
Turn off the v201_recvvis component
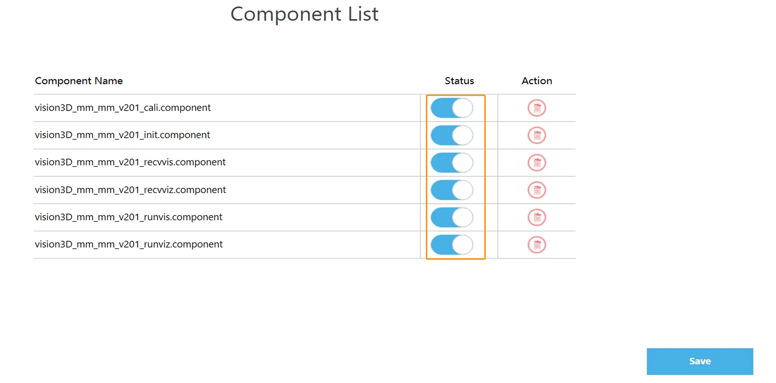pos(452,163)
